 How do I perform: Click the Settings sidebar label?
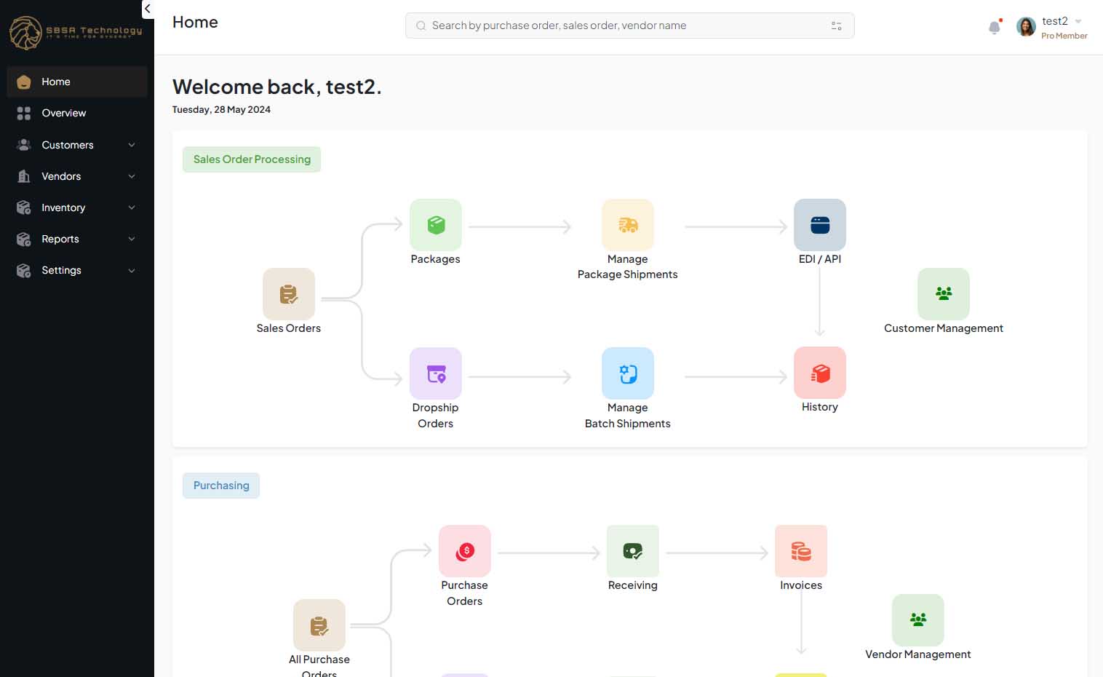(x=62, y=270)
